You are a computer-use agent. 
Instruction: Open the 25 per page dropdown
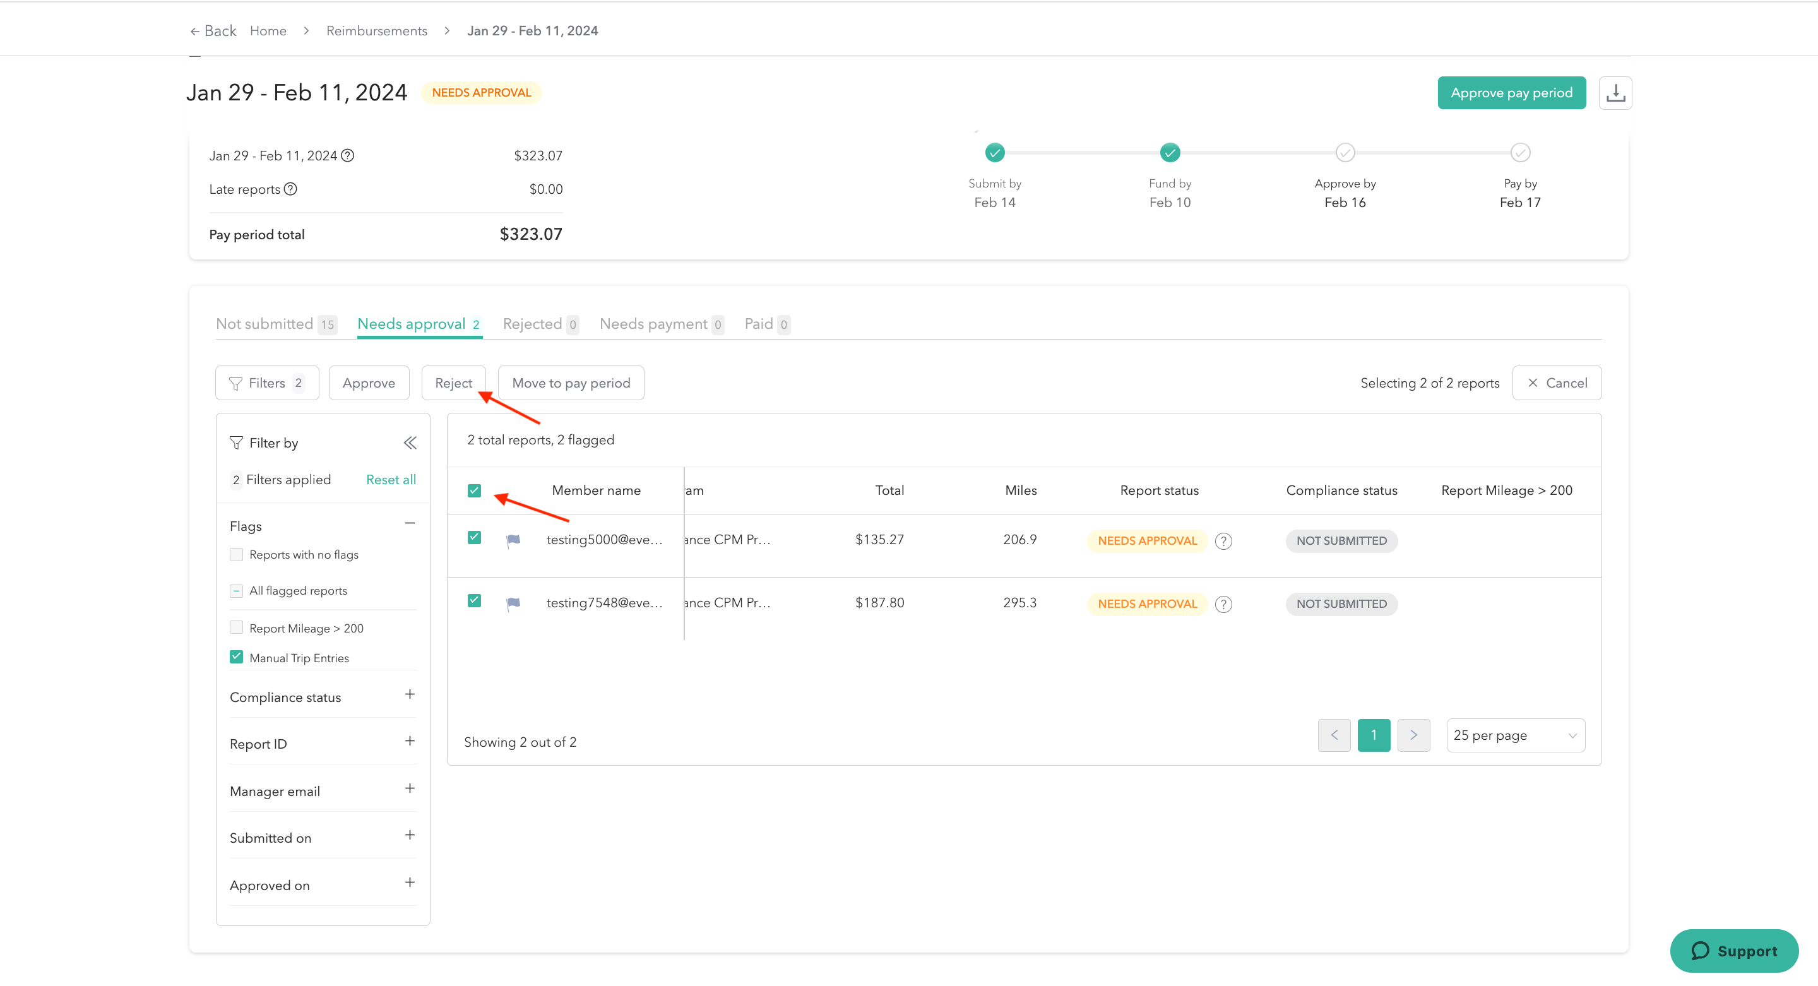click(1514, 735)
